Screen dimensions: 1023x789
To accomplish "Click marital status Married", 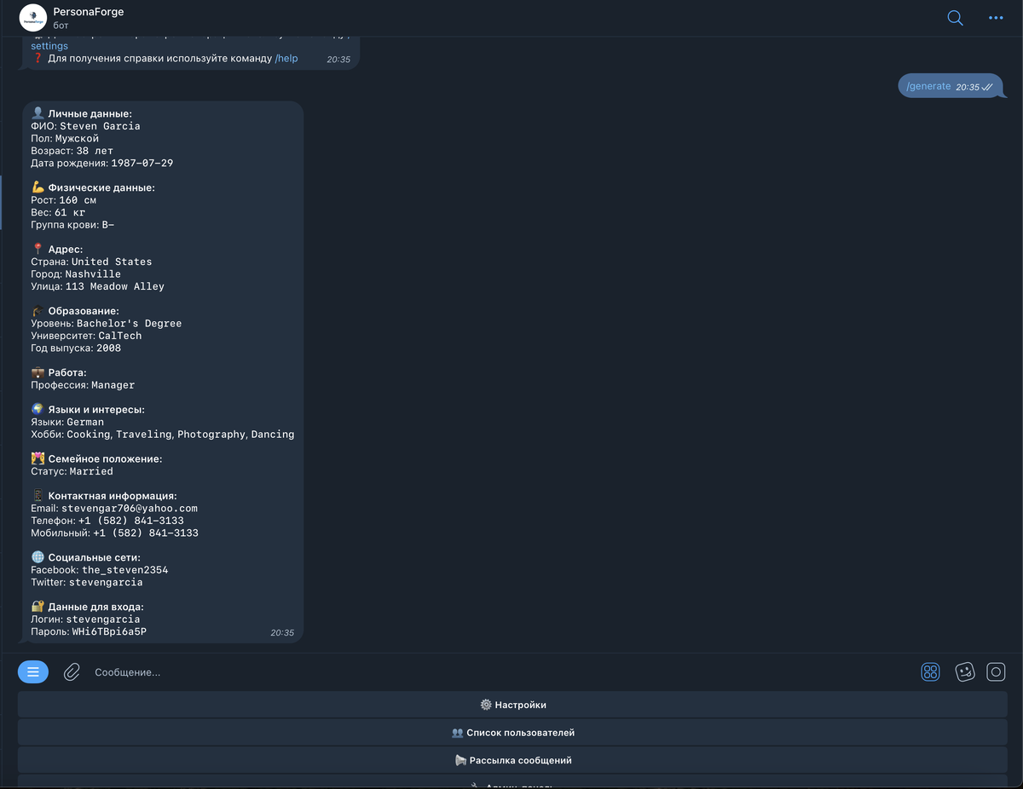I will 91,471.
